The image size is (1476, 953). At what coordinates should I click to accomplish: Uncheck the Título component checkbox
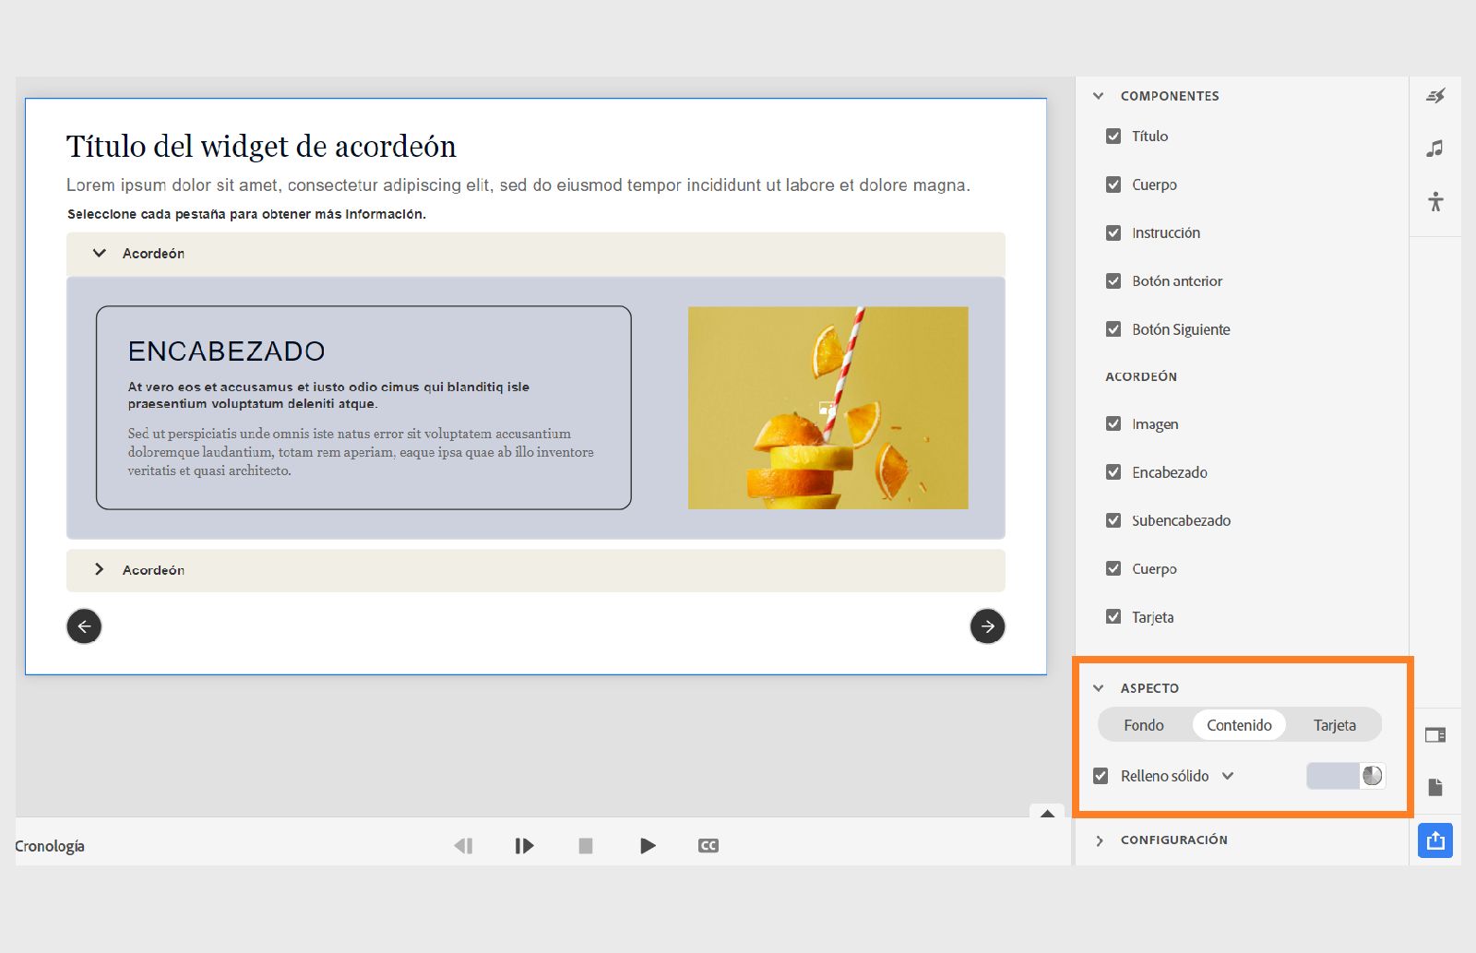point(1113,137)
